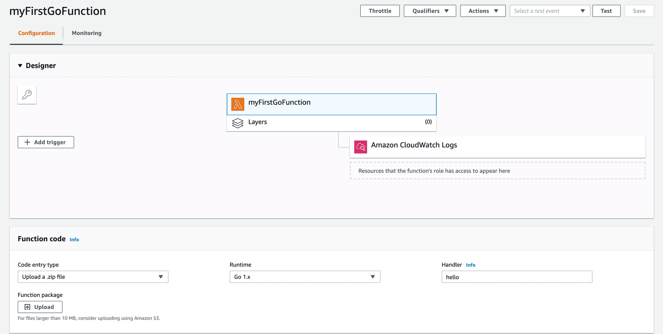The width and height of the screenshot is (663, 334).
Task: Open the Actions dropdown menu
Action: click(483, 11)
